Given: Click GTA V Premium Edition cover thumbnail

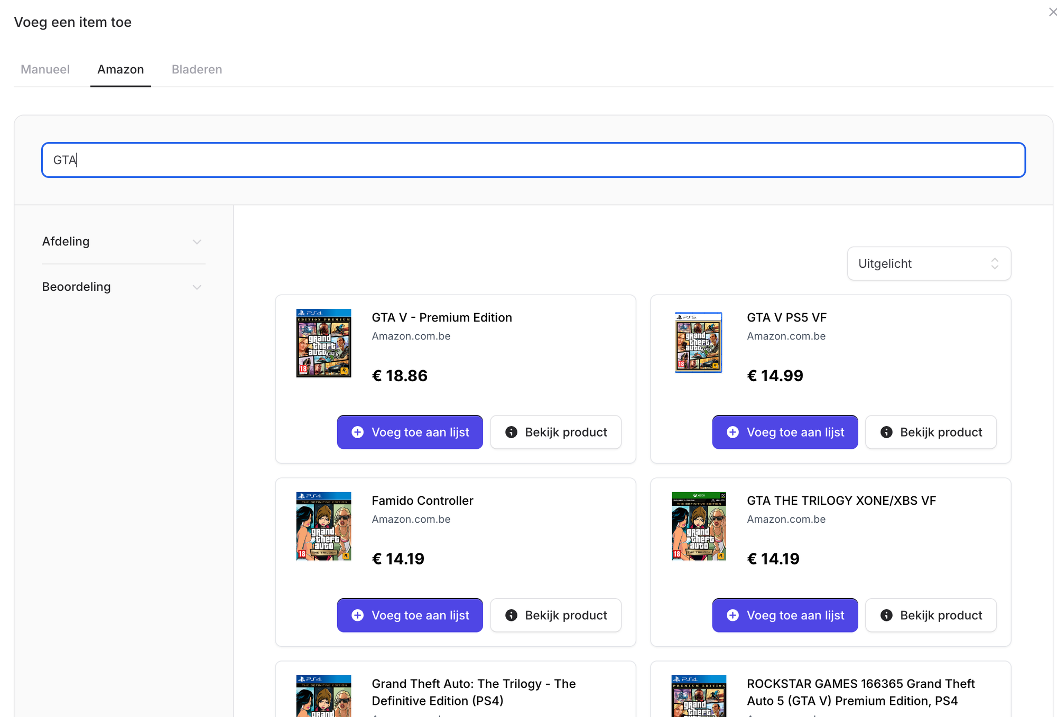Looking at the screenshot, I should 323,343.
